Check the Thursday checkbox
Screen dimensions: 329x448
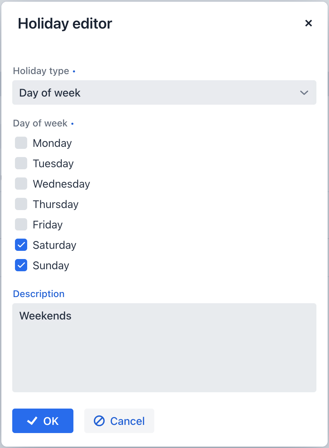click(x=21, y=204)
